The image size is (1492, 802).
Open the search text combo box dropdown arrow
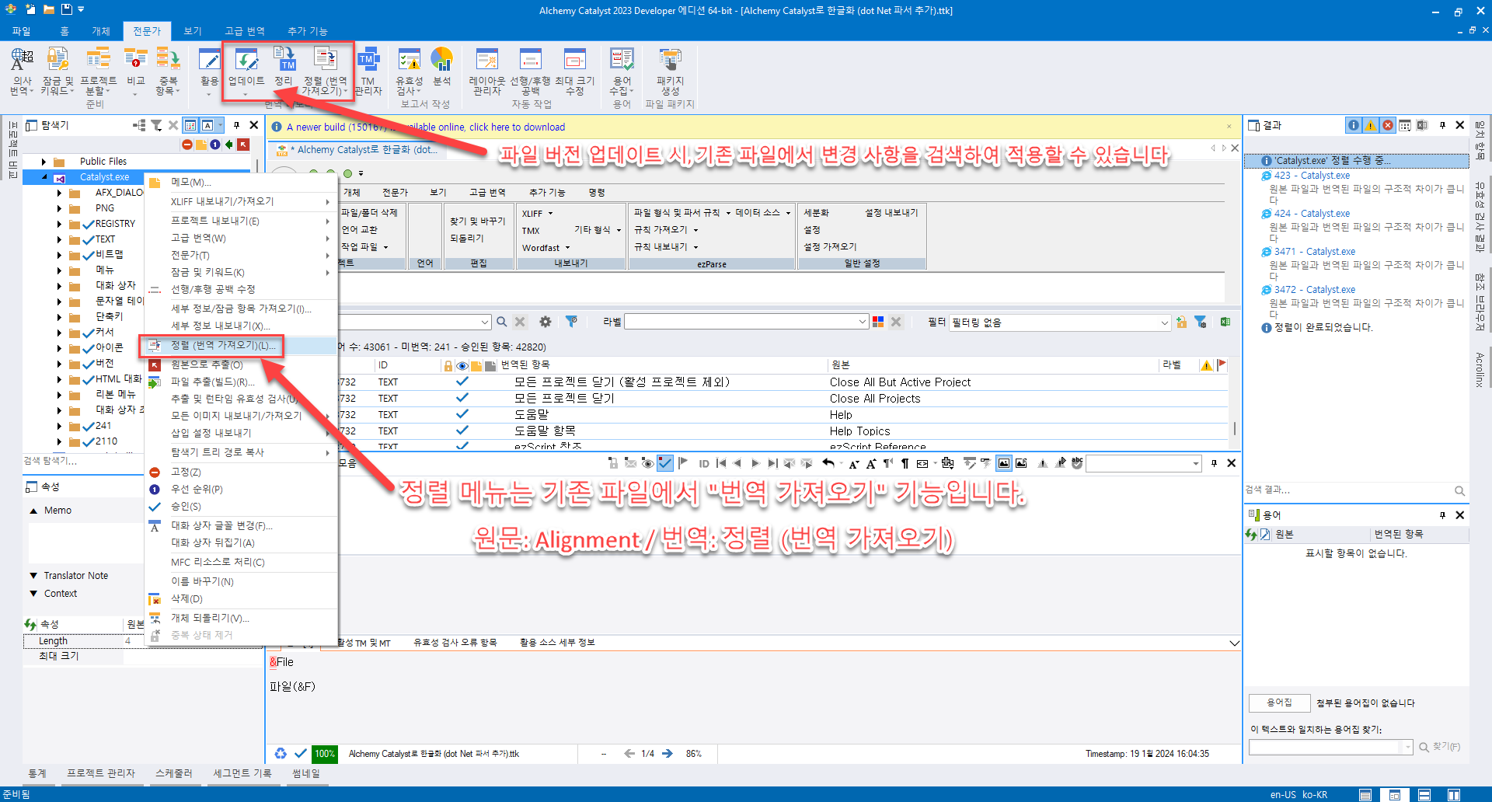[485, 322]
